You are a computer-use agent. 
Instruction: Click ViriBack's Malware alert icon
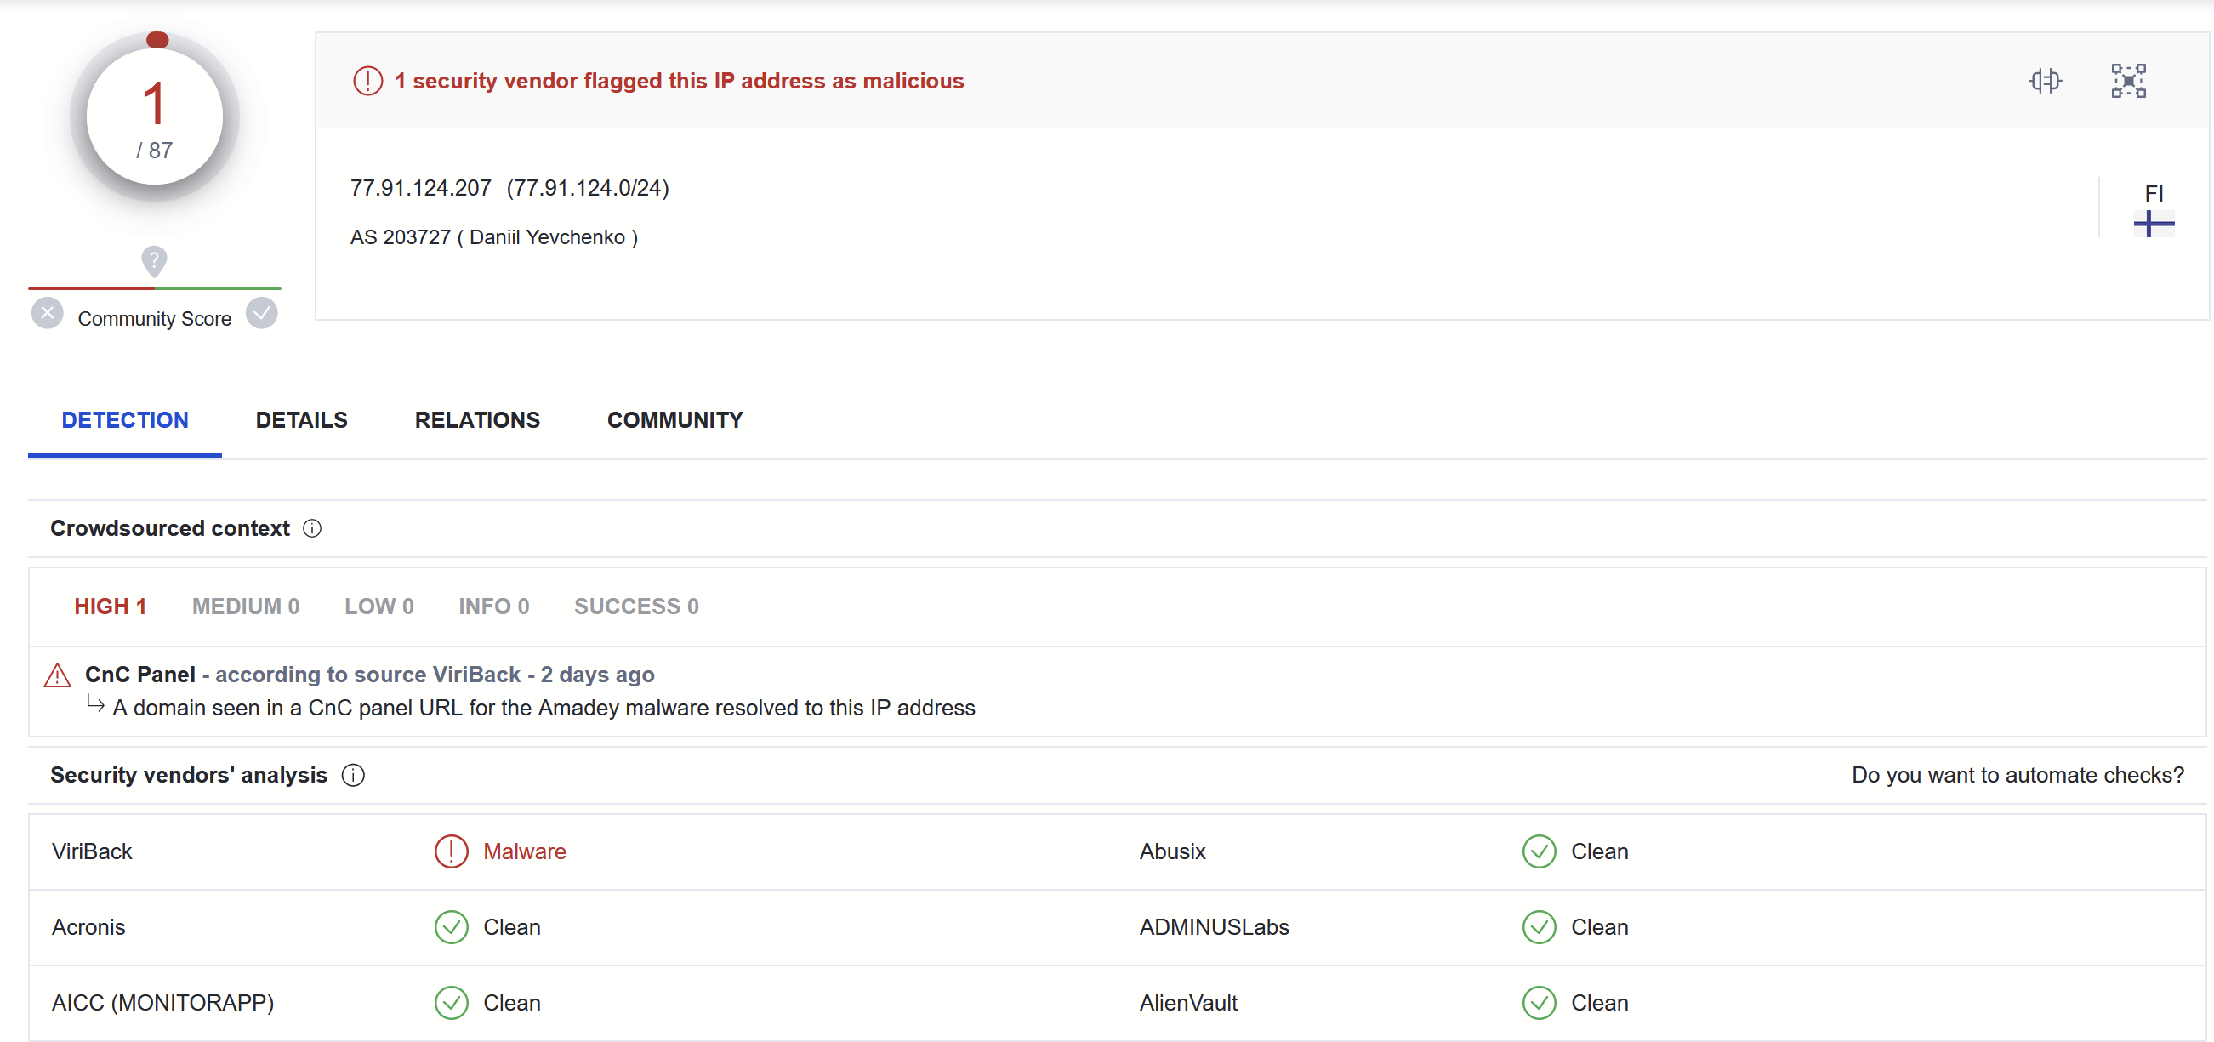click(452, 851)
